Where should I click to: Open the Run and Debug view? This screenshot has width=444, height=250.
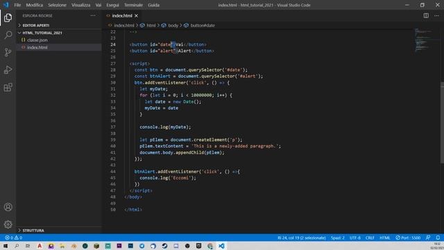8,69
